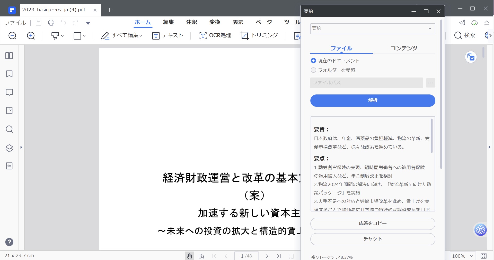Open the layers panel in sidebar
The height and width of the screenshot is (260, 494).
9,148
